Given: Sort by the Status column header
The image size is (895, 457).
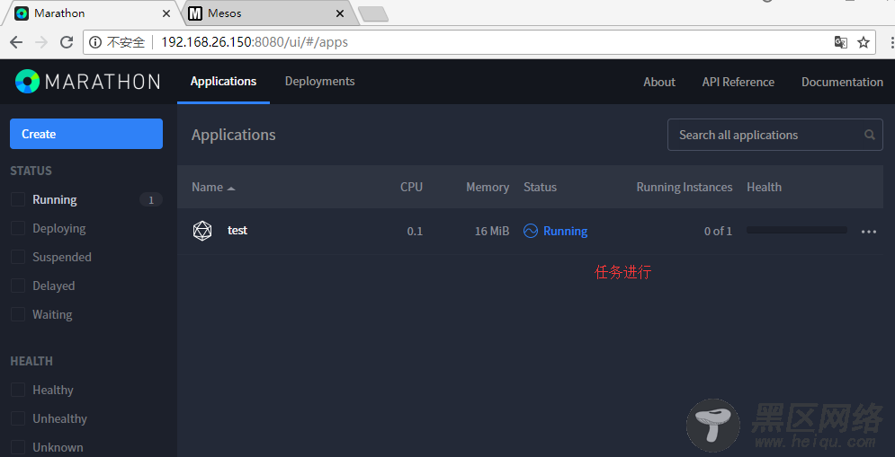Looking at the screenshot, I should (540, 187).
